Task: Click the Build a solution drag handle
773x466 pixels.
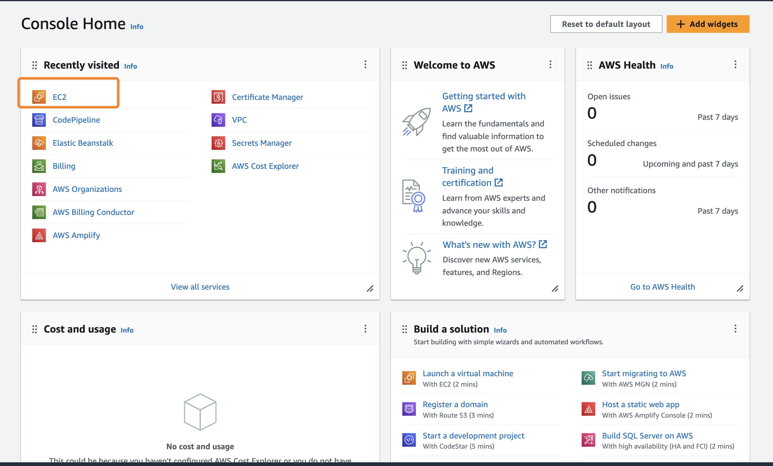Action: (405, 329)
